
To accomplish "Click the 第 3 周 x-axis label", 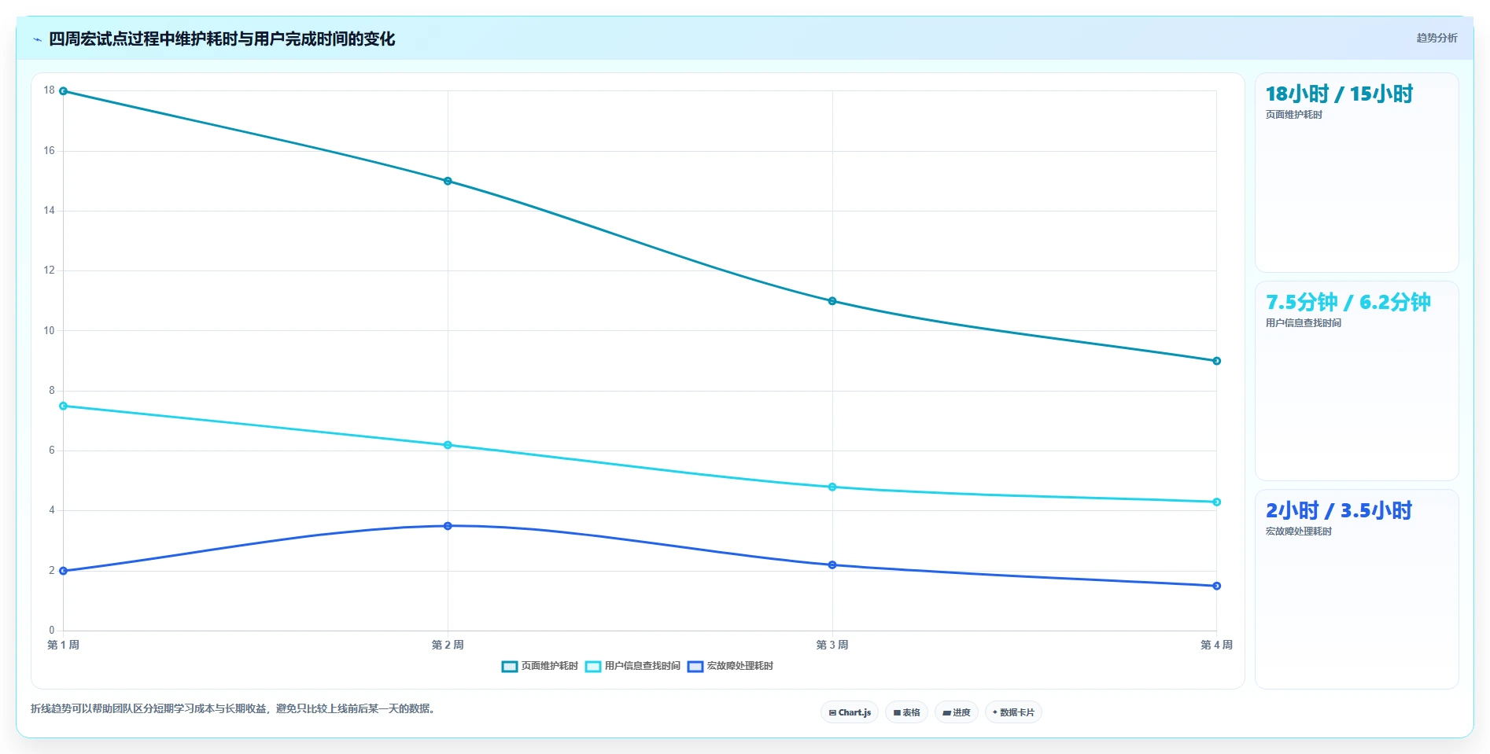I will [832, 645].
